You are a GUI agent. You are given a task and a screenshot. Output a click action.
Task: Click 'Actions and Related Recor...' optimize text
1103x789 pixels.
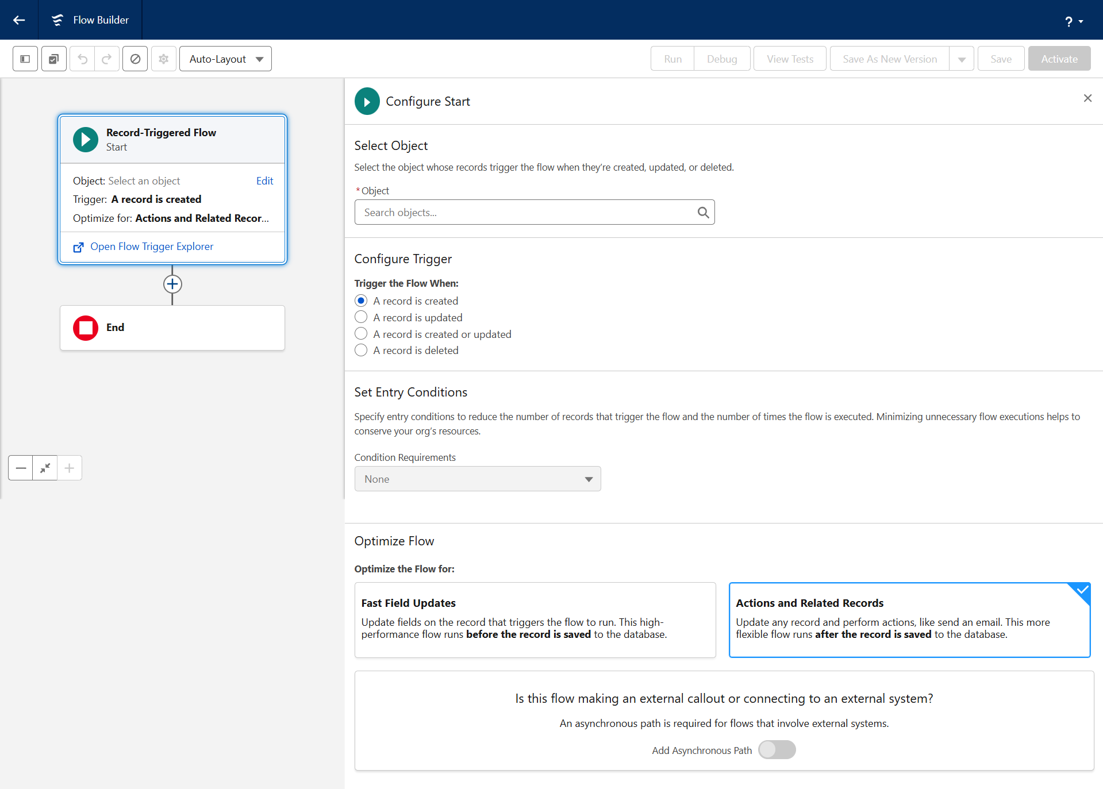coord(202,218)
